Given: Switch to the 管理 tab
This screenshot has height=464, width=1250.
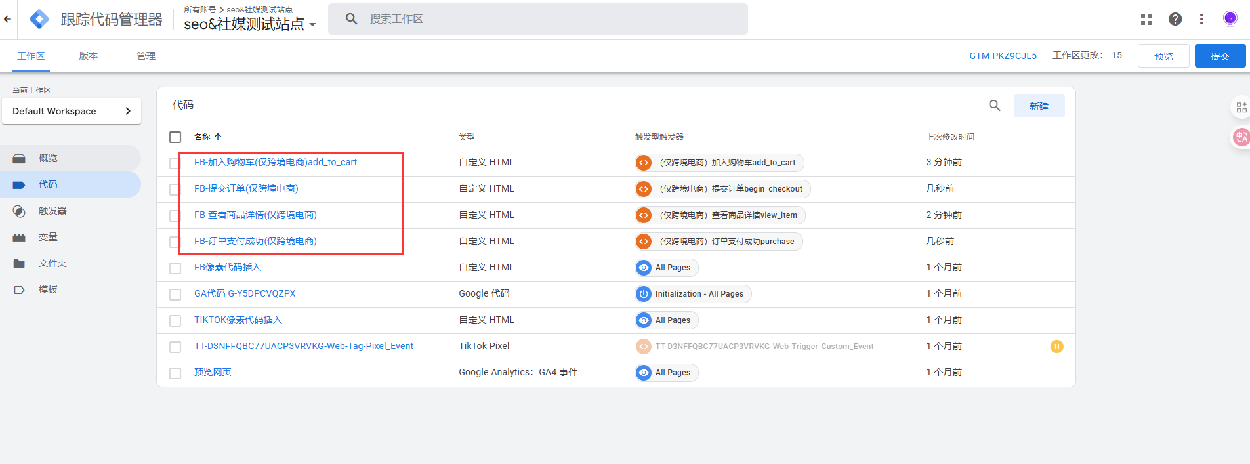Looking at the screenshot, I should 146,56.
